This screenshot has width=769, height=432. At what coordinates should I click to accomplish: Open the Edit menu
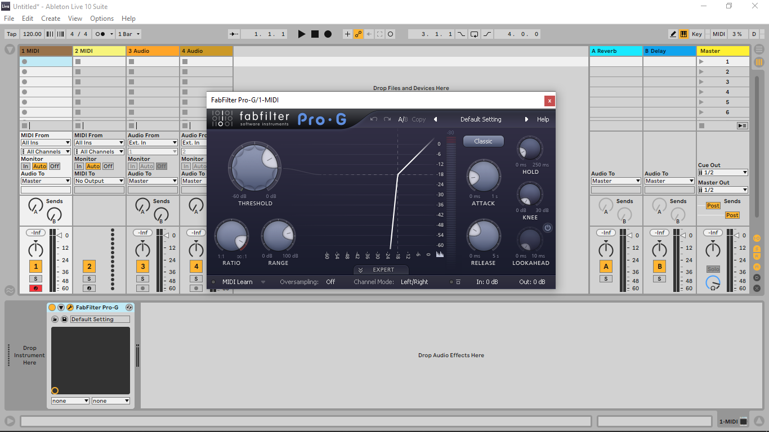[28, 19]
